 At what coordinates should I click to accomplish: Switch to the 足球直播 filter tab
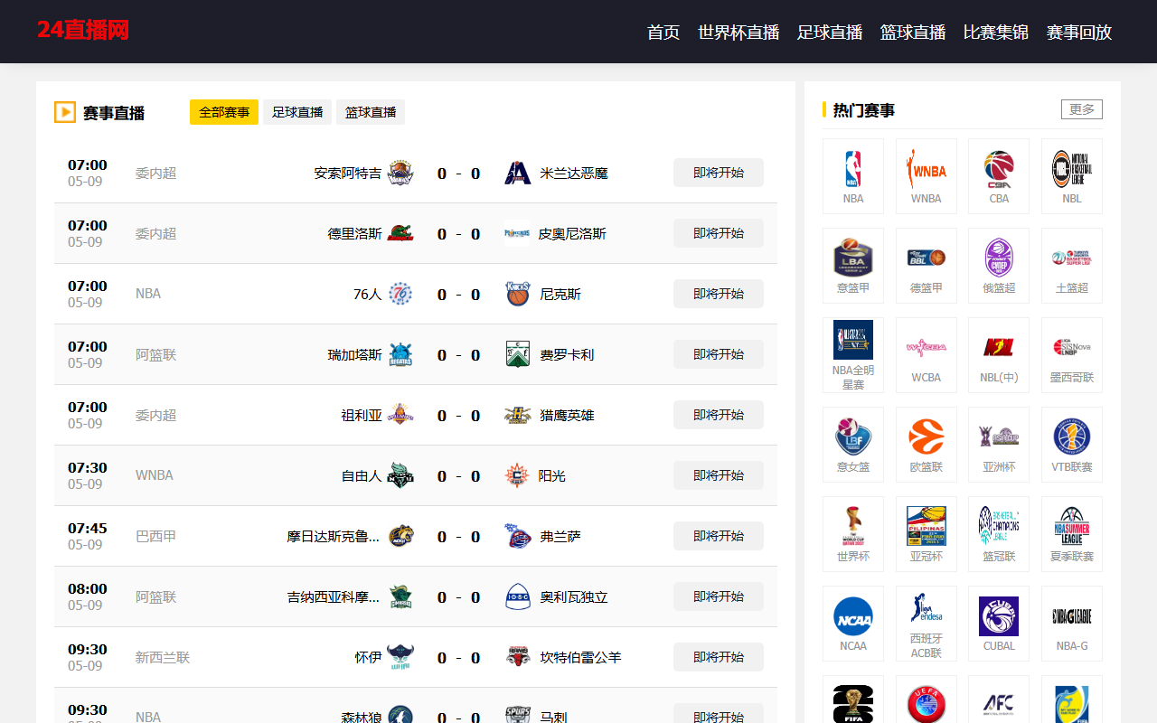[297, 112]
